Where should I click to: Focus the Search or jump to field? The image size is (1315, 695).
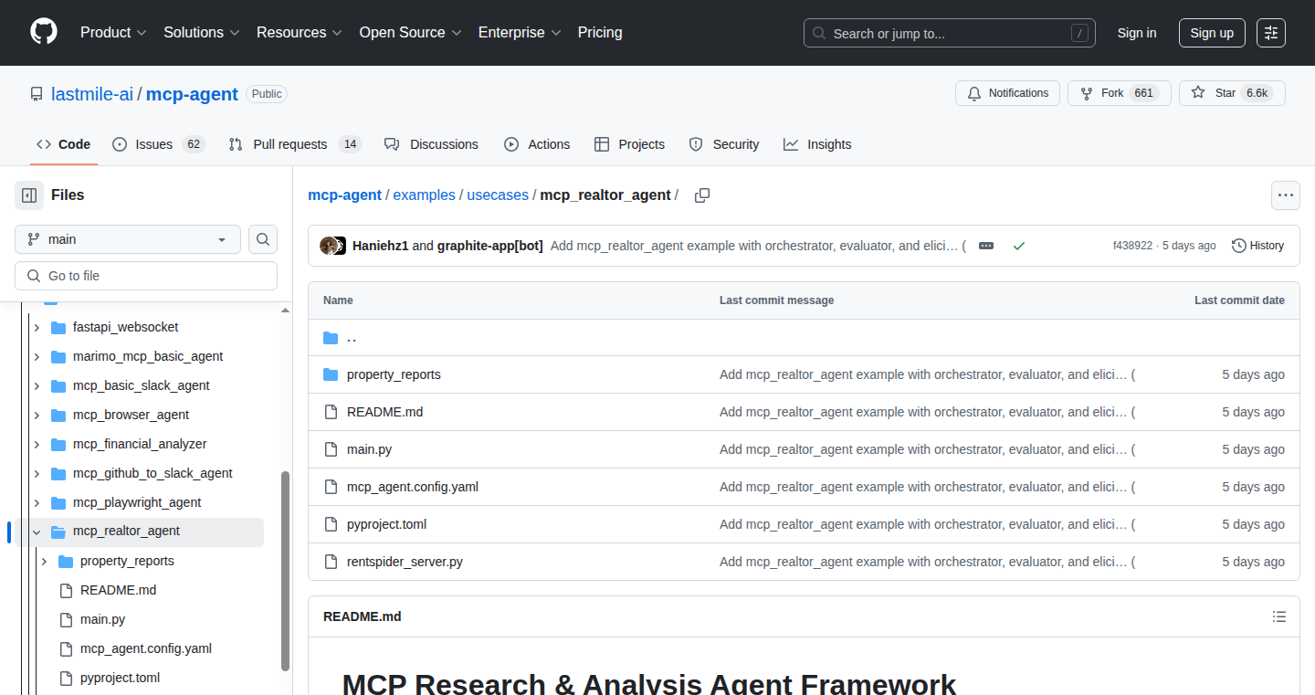(950, 33)
